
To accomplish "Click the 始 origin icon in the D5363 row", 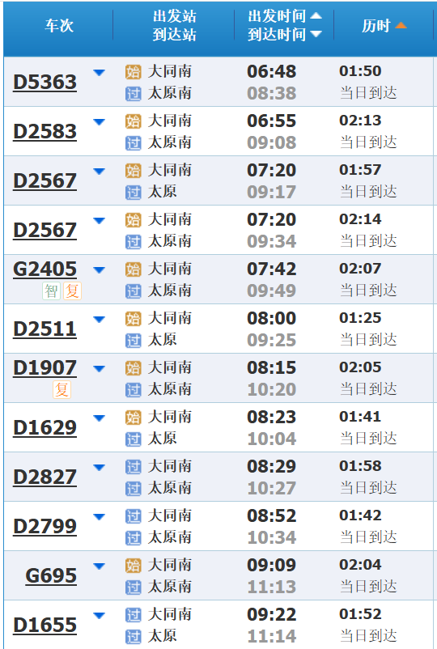I will tap(134, 72).
